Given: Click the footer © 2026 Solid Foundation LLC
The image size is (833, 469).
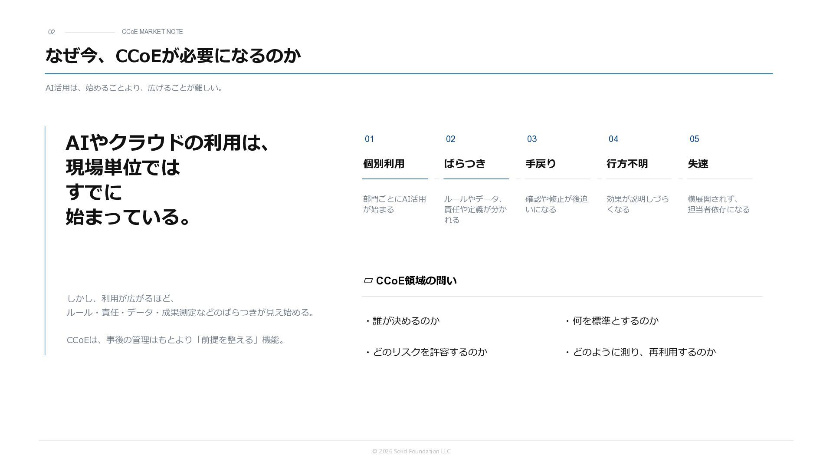Looking at the screenshot, I should [411, 452].
